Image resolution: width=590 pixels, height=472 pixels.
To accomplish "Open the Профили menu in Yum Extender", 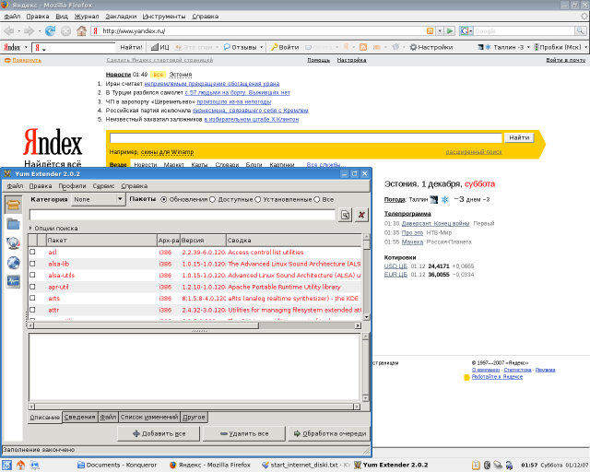I will (72, 186).
